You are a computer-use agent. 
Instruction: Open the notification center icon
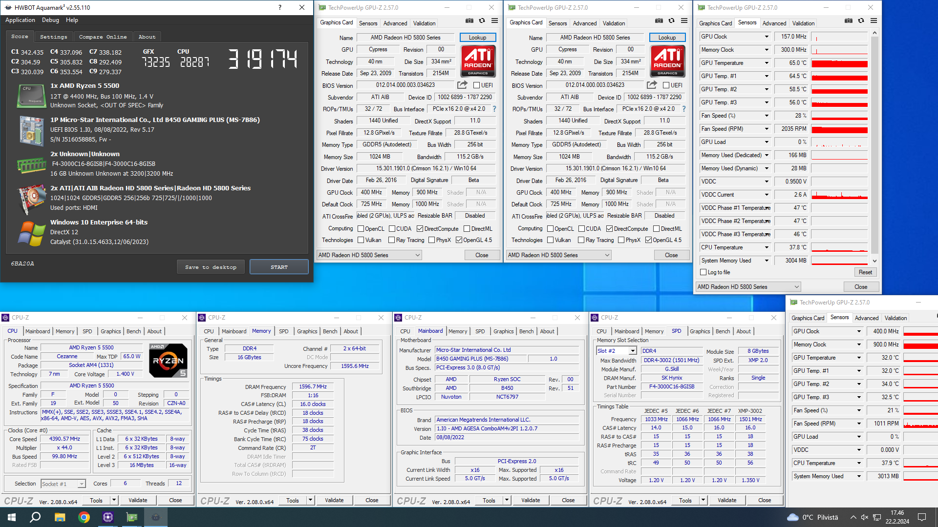click(x=922, y=517)
